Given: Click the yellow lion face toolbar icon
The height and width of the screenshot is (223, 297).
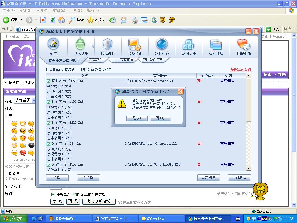Looking at the screenshot, I should (172, 20).
